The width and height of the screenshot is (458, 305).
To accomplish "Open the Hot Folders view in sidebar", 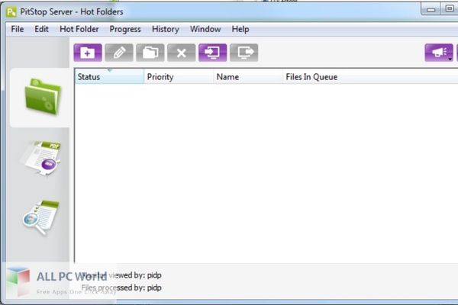I will [43, 97].
